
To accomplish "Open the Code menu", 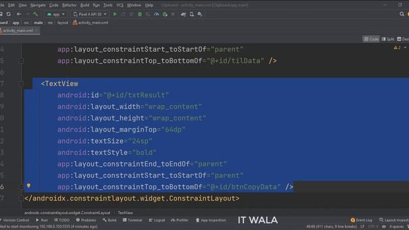I will coord(54,5).
